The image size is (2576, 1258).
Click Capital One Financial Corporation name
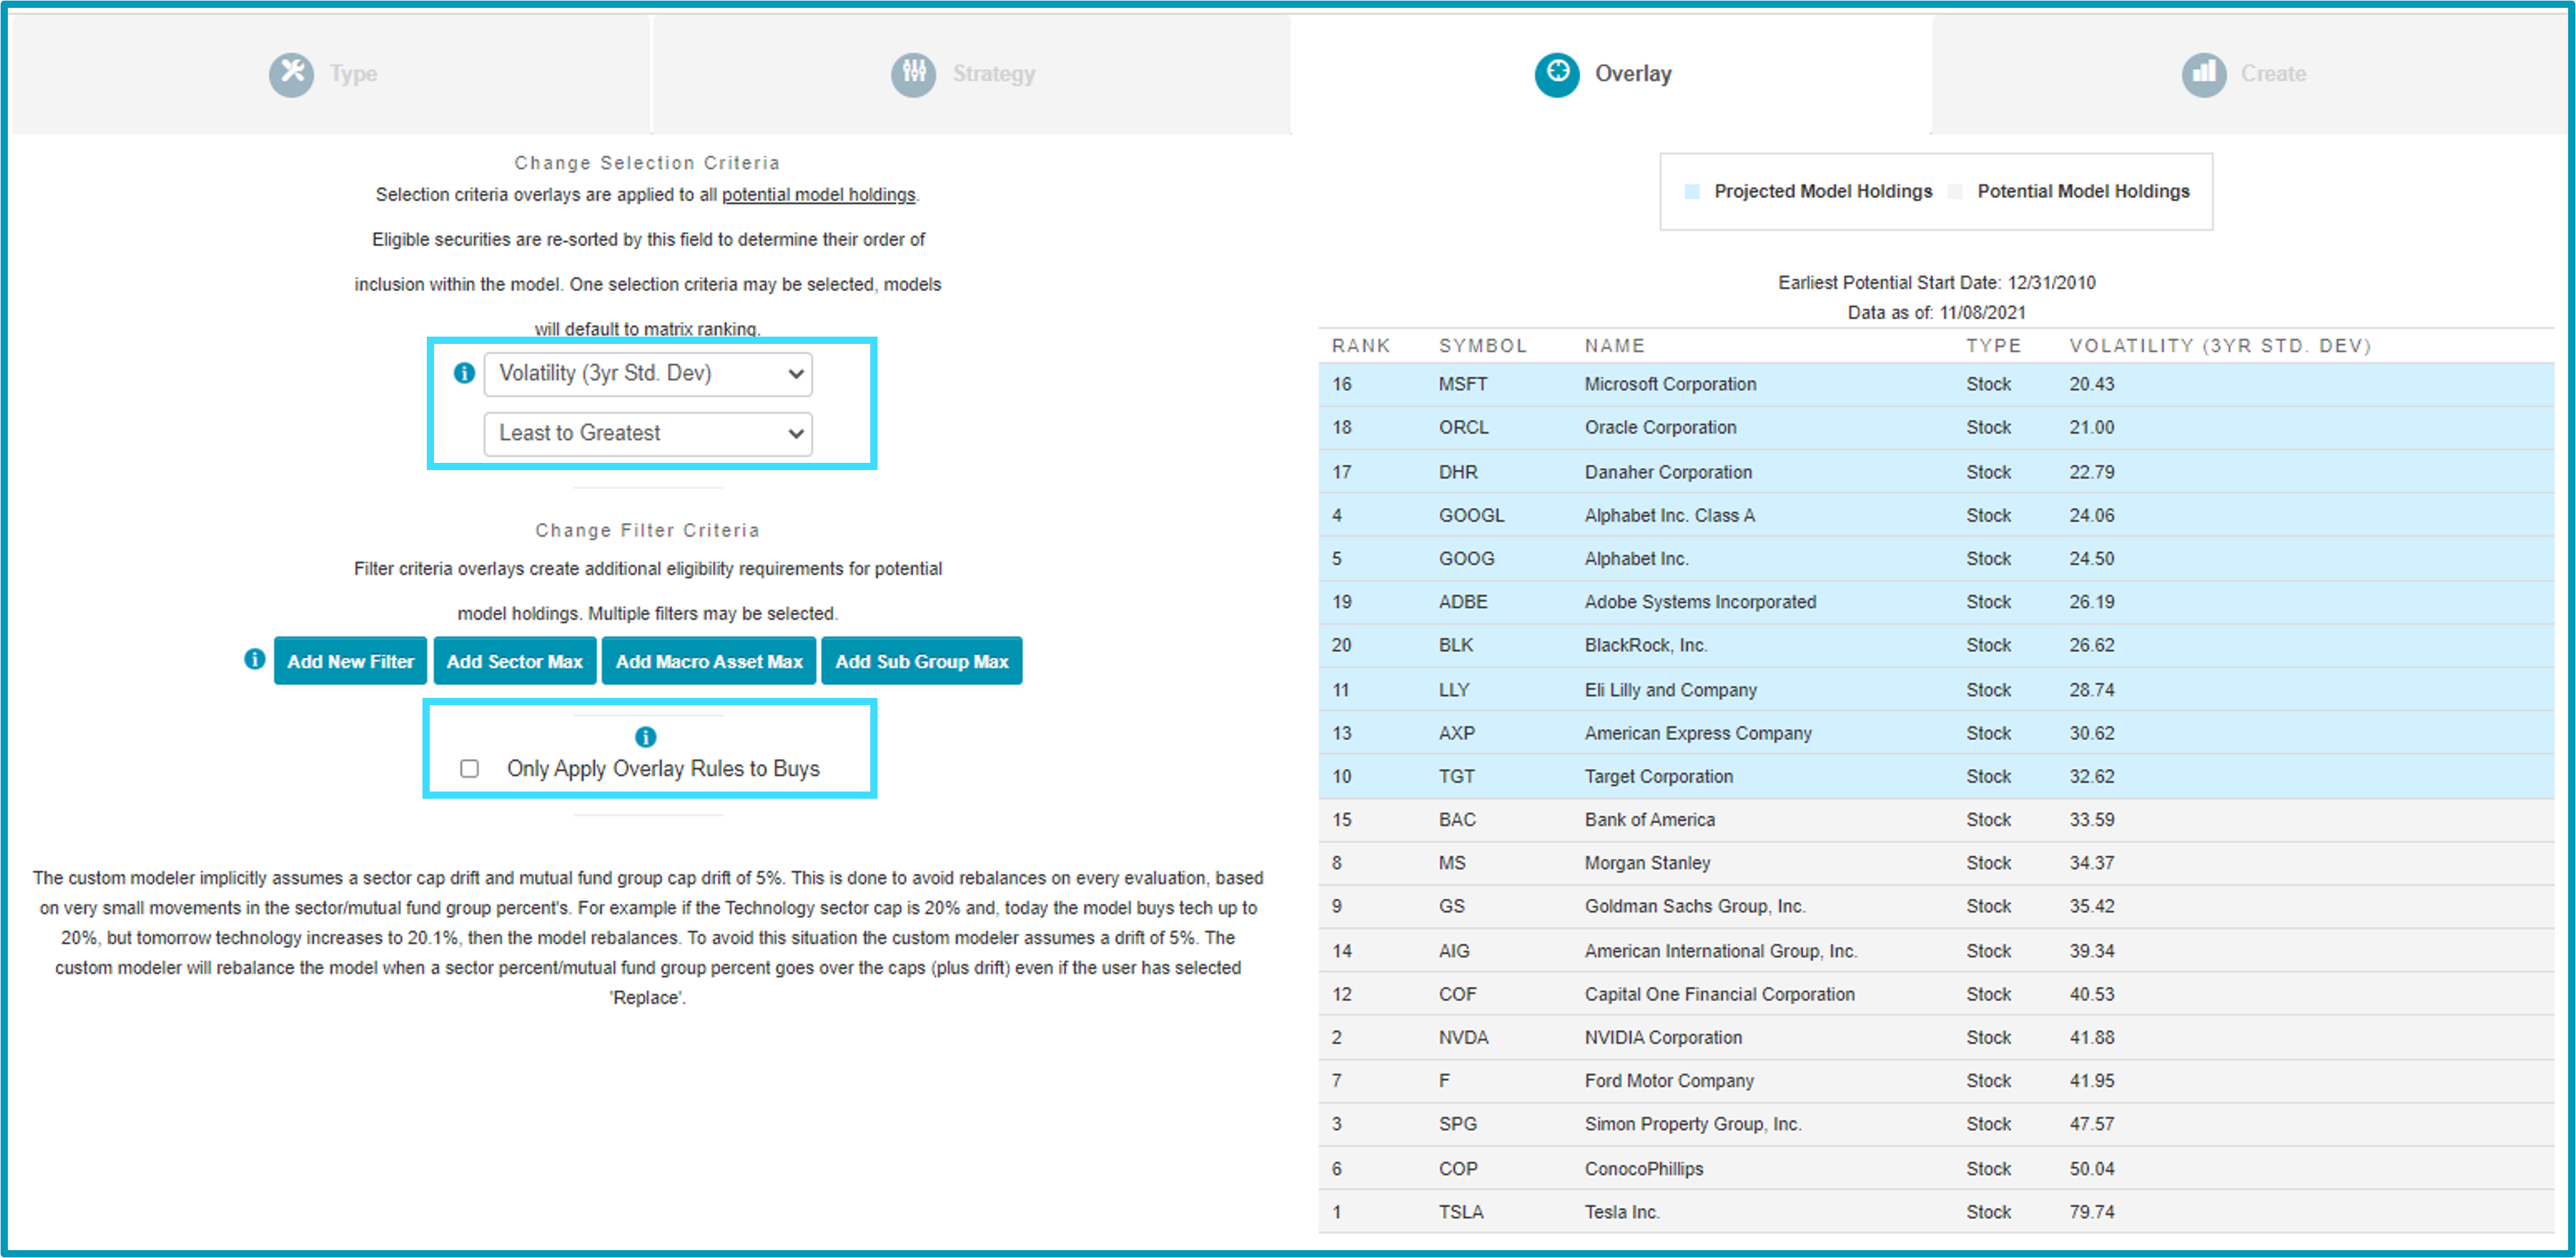[1719, 994]
